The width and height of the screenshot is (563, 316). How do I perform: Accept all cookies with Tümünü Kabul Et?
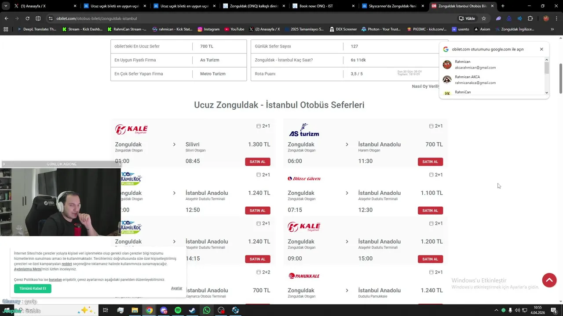pyautogui.click(x=33, y=288)
